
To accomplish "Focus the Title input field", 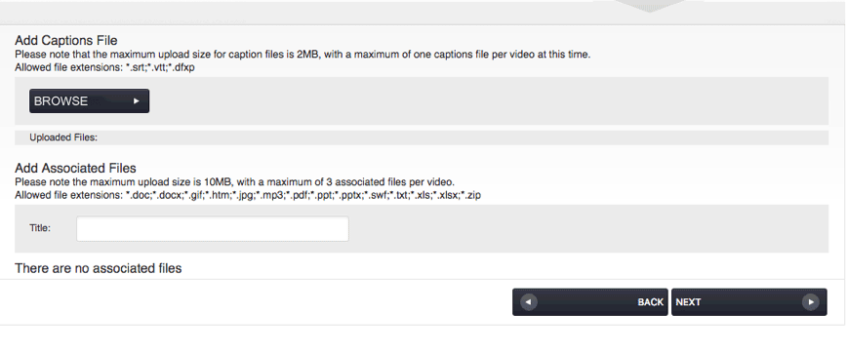I will click(x=213, y=229).
